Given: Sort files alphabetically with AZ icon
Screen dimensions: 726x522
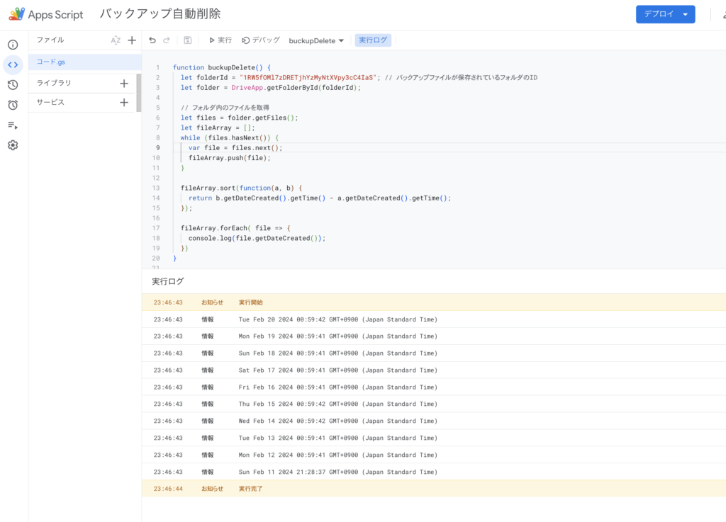Looking at the screenshot, I should coord(116,40).
